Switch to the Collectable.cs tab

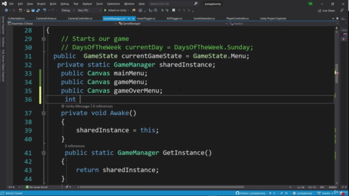16,19
